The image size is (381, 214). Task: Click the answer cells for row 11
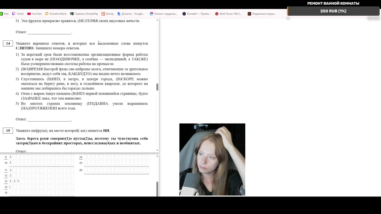tap(41, 170)
